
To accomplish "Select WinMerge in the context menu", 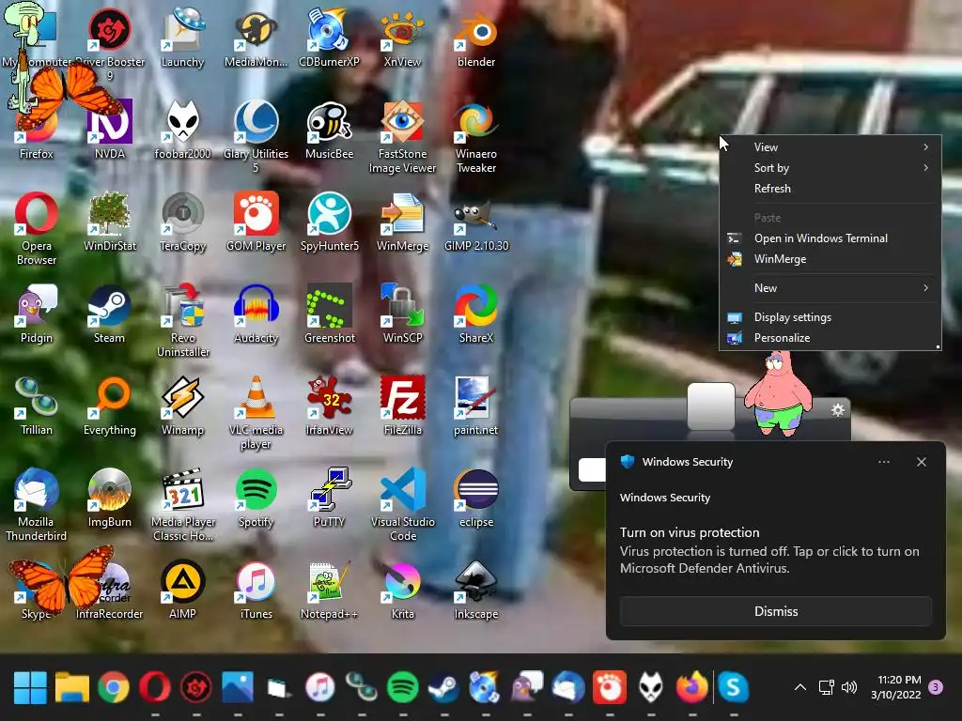I will point(830,259).
